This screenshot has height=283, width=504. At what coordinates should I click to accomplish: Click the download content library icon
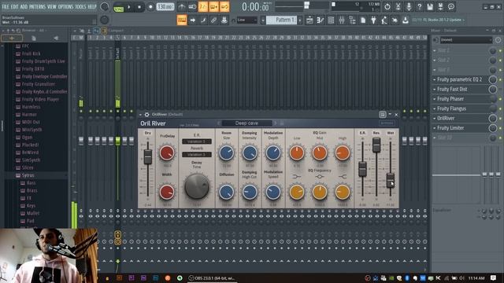point(405,20)
